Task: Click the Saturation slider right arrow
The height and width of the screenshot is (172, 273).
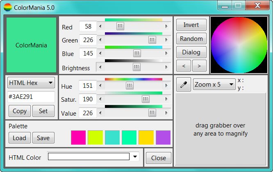Action: click(x=166, y=99)
